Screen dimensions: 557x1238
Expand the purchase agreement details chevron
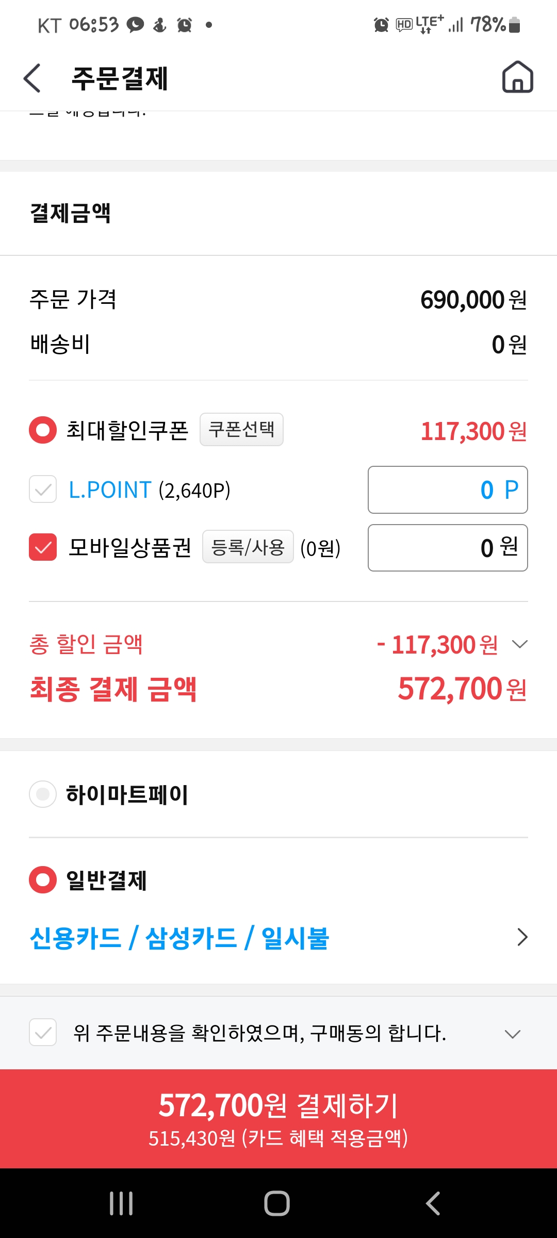pos(513,1034)
